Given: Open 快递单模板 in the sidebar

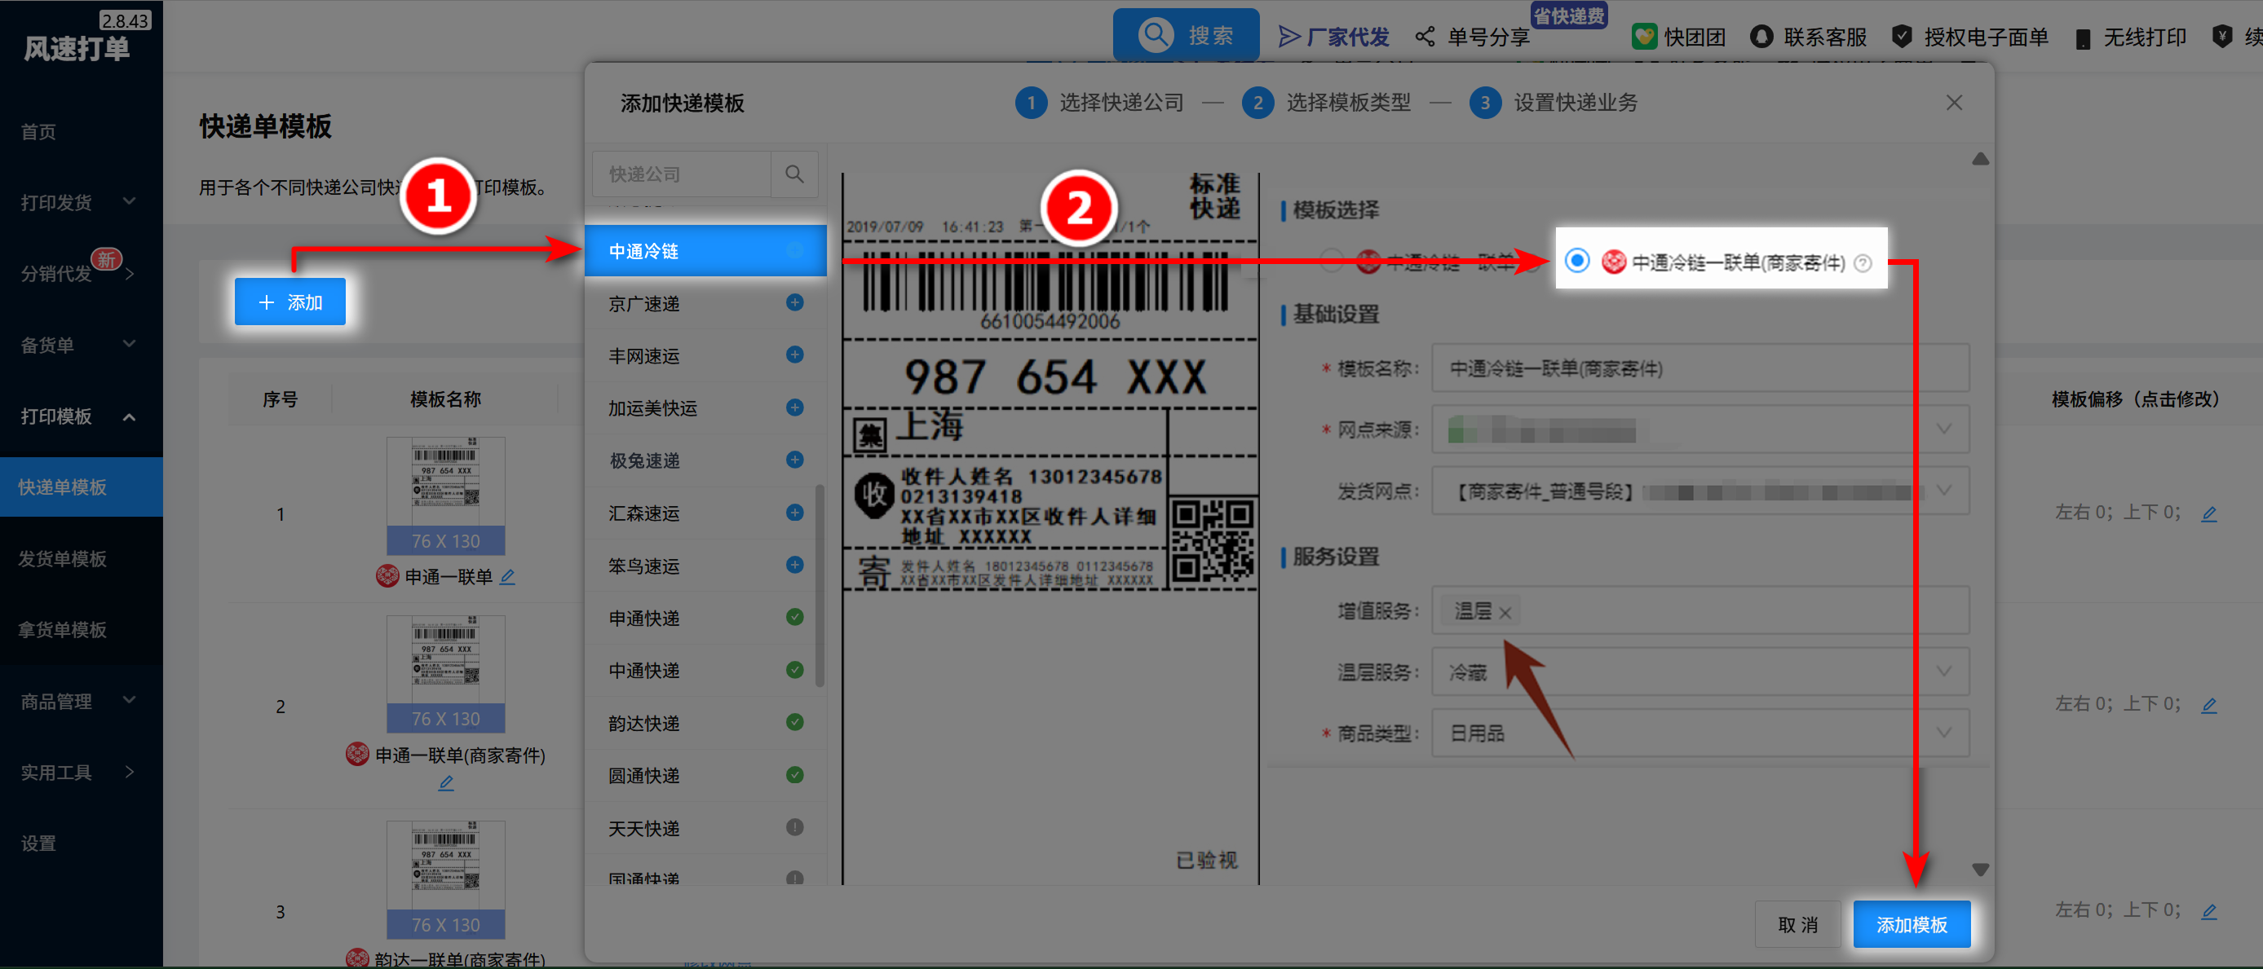Looking at the screenshot, I should point(81,487).
